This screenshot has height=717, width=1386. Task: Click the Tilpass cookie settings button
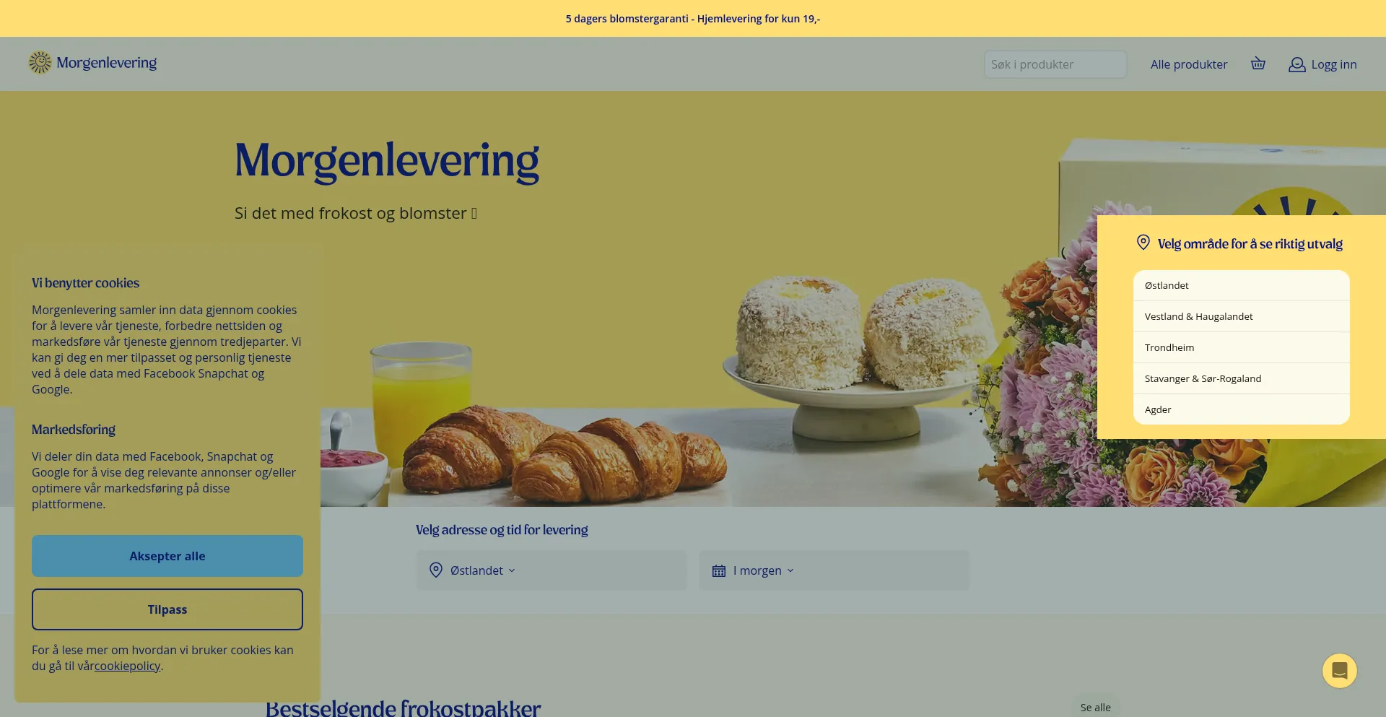pyautogui.click(x=167, y=609)
